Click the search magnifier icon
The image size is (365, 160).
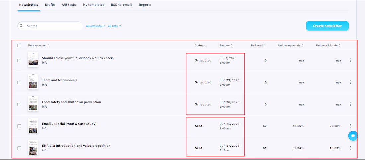22,26
